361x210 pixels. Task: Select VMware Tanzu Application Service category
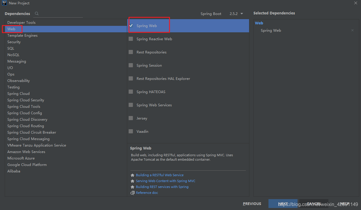66,145
